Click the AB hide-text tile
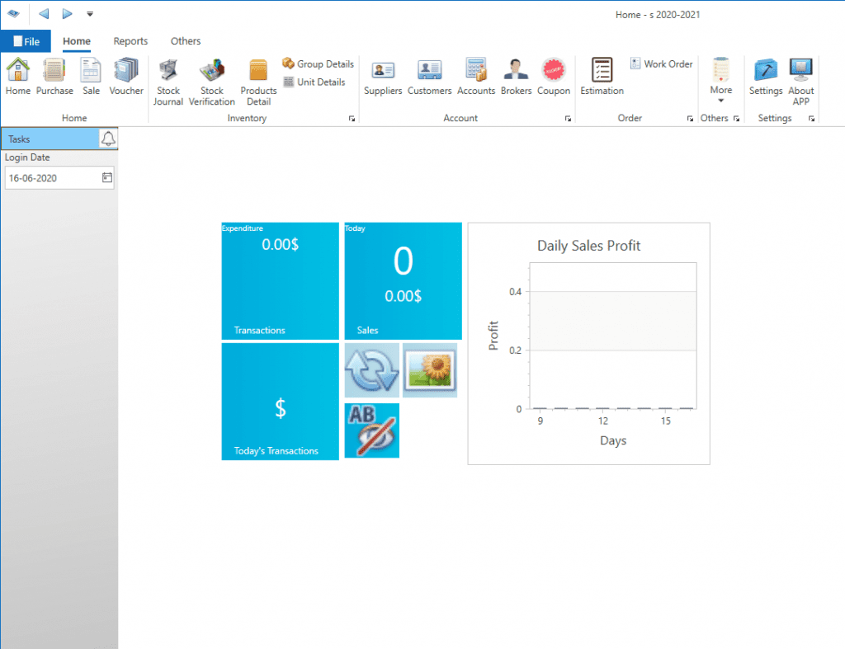This screenshot has height=649, width=845. pyautogui.click(x=371, y=430)
